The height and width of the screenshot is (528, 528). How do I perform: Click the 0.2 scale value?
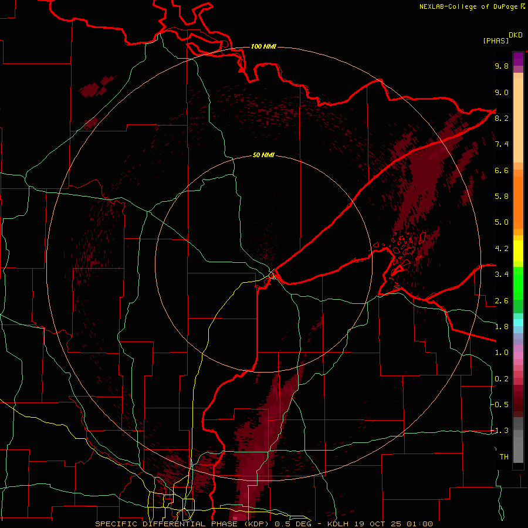tap(502, 379)
